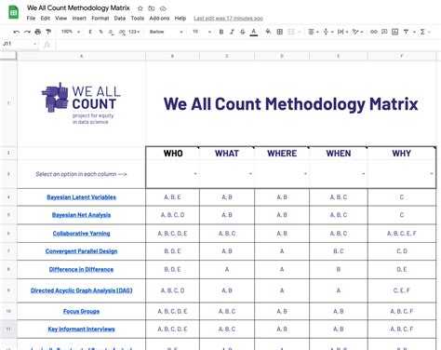441x350 pixels.
Task: Open the WHEN column selection dropdown
Action: [364, 174]
